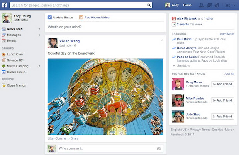Like Vivian Wang's post

point(50,138)
